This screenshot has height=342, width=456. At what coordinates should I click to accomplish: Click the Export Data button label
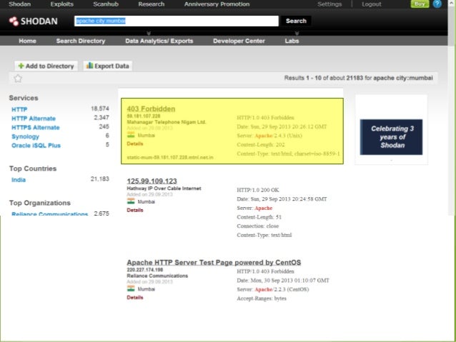[111, 66]
